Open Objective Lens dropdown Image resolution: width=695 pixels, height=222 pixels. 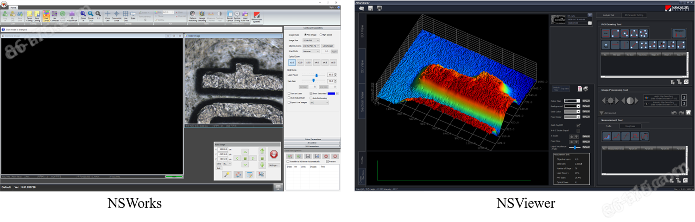pyautogui.click(x=311, y=46)
